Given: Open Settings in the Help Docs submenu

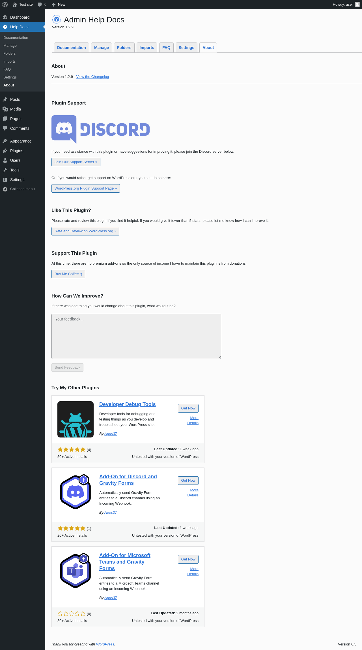Looking at the screenshot, I should (10, 77).
